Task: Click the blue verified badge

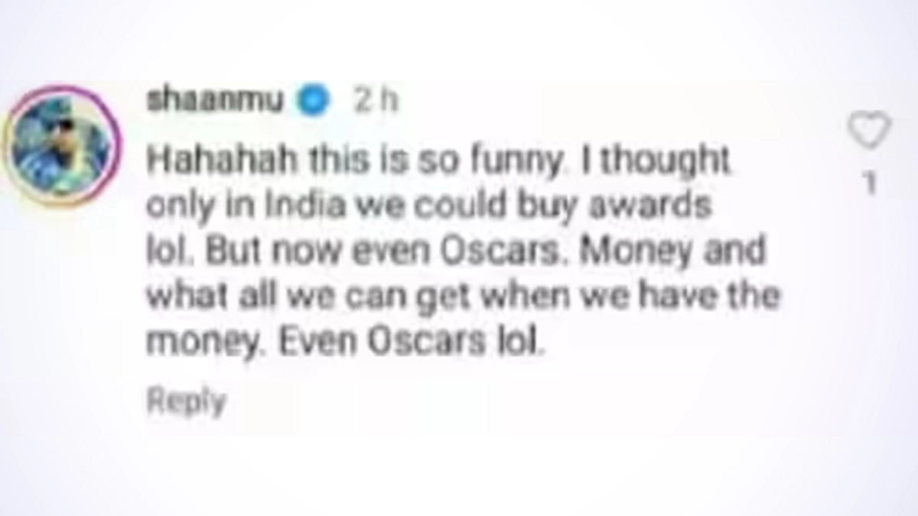Action: point(314,102)
